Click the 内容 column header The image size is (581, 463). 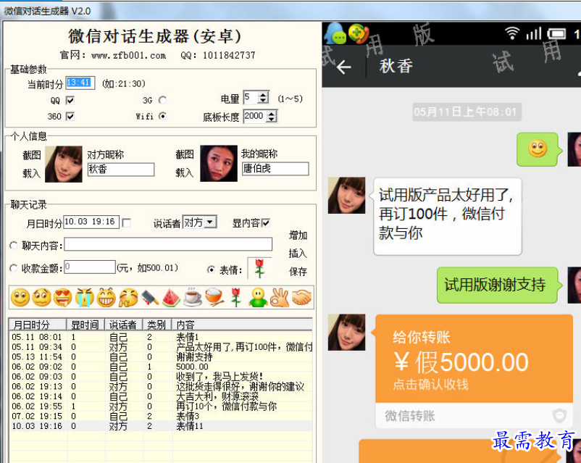click(x=242, y=325)
